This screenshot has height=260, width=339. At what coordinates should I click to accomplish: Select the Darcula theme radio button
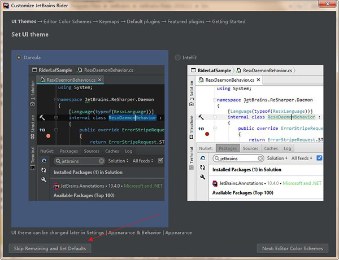tap(20, 57)
